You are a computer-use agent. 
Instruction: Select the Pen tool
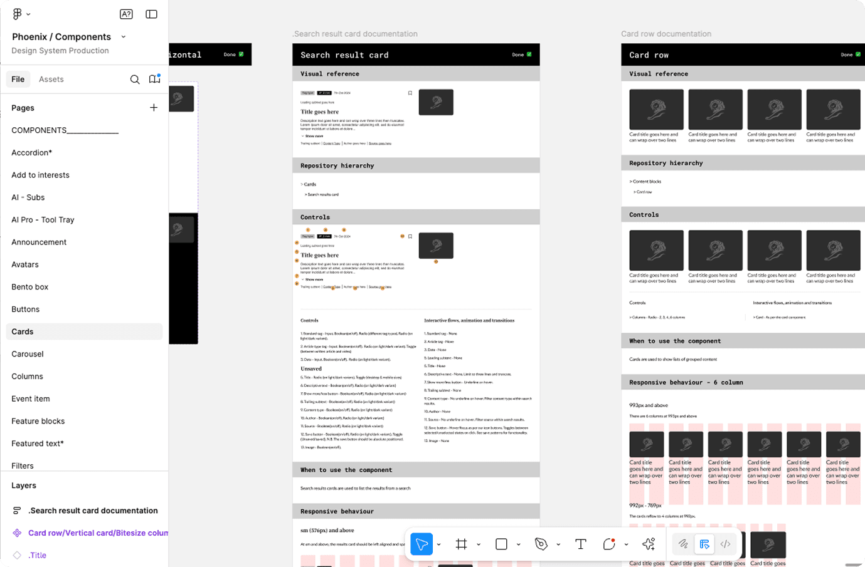[x=541, y=544]
